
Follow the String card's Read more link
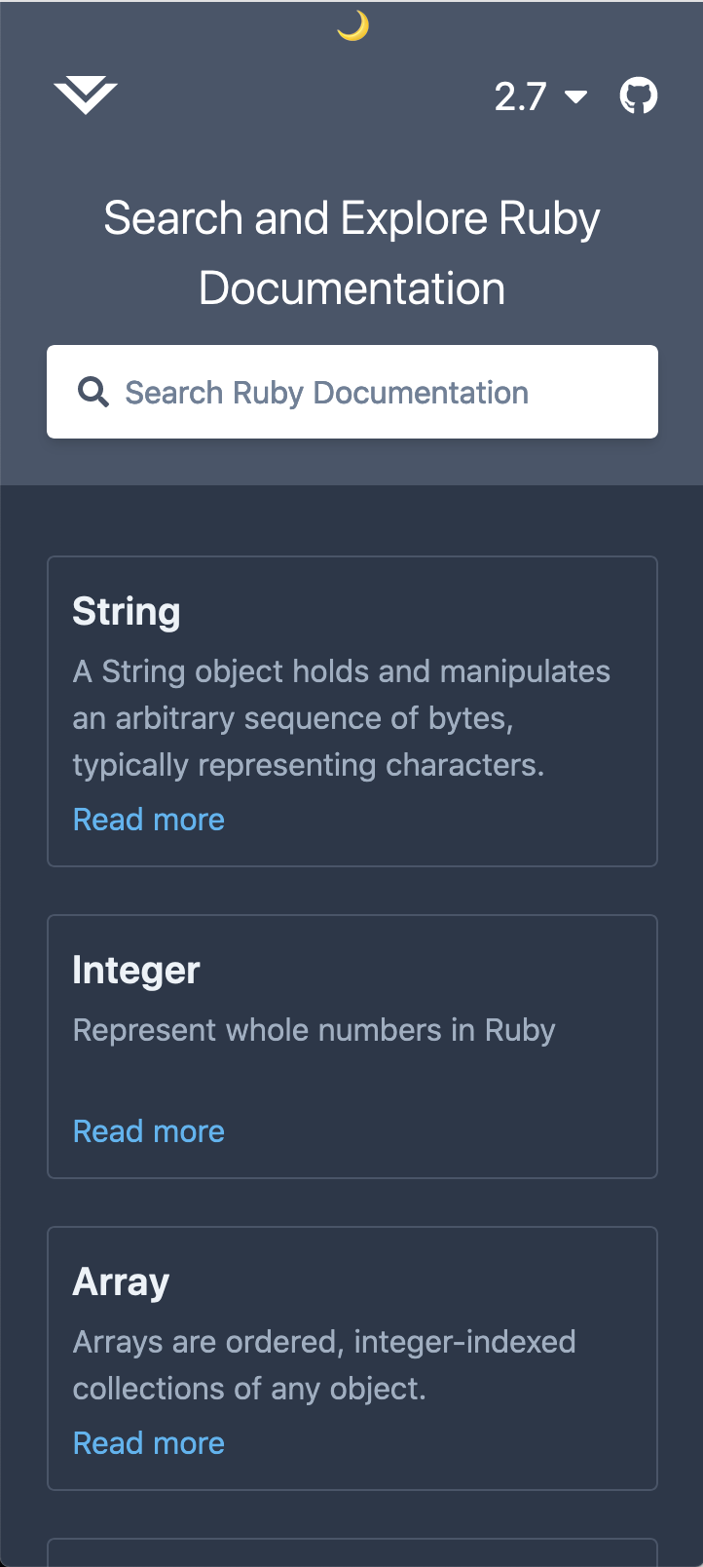pos(149,820)
